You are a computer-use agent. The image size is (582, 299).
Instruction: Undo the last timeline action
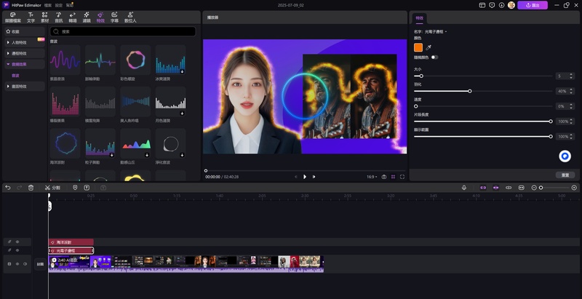8,188
